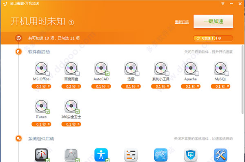Click the 系统小工具 startup item icon

point(160,68)
